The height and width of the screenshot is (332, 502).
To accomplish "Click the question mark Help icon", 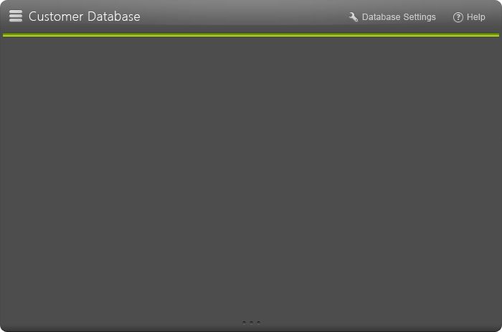I will click(x=458, y=17).
